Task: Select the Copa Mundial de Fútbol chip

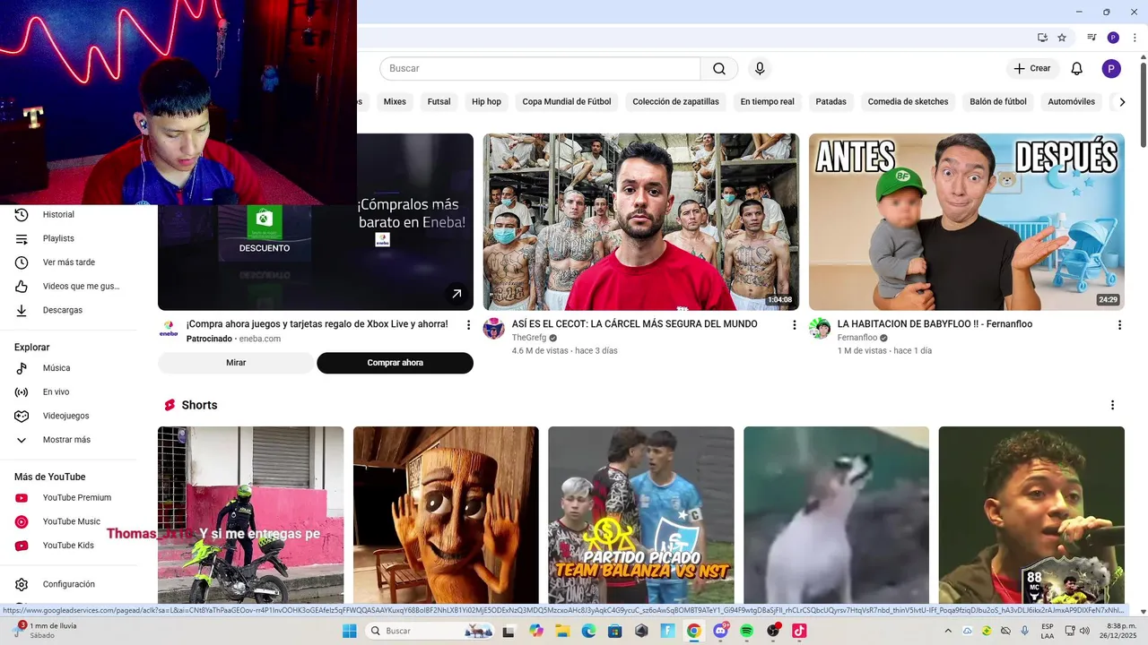Action: pyautogui.click(x=567, y=102)
